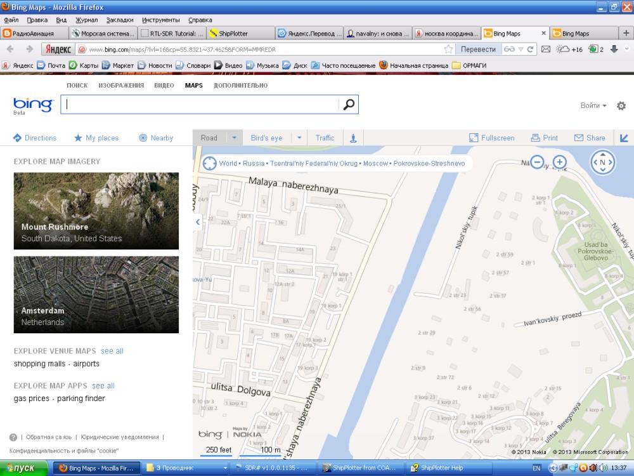The width and height of the screenshot is (634, 476).
Task: Click Обратная связь feedback link
Action: tap(49, 437)
